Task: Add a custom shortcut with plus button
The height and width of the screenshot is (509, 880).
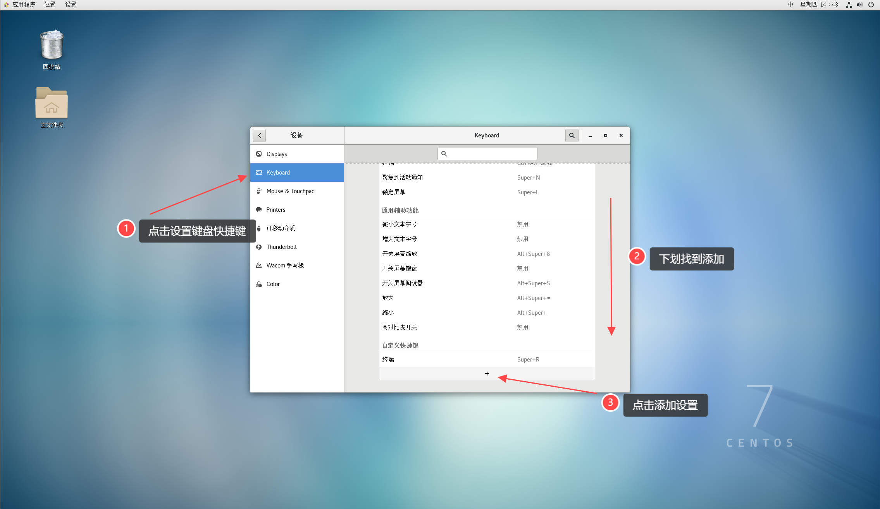Action: pos(487,374)
